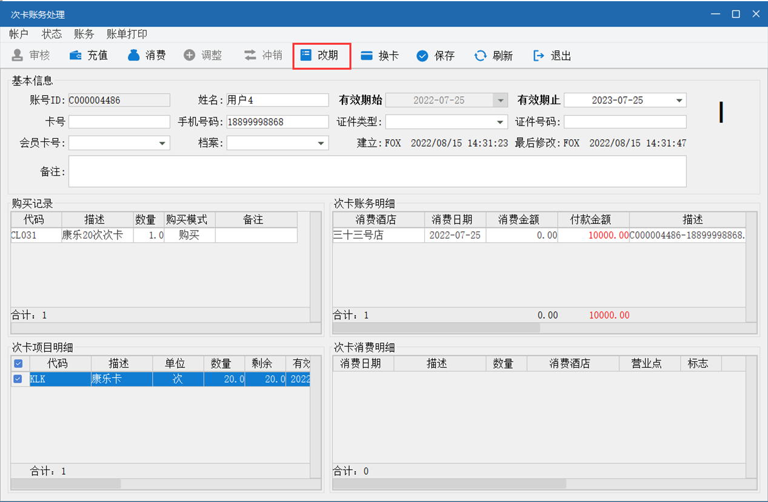This screenshot has width=768, height=502.
Task: Click the 次卡消费明细 vertical scrollbar
Action: [752, 417]
